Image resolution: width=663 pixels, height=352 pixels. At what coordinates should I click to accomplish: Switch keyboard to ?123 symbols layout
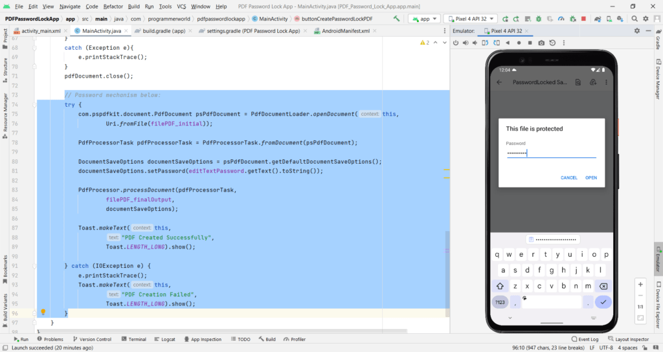(x=500, y=302)
